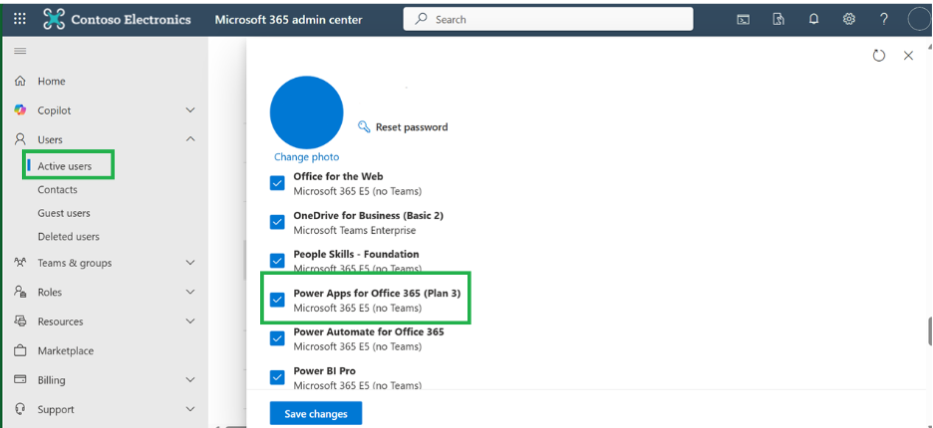Click the Teams & groups icon
The width and height of the screenshot is (933, 428).
click(20, 262)
